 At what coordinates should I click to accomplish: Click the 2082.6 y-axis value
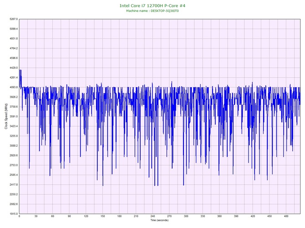tap(14, 204)
